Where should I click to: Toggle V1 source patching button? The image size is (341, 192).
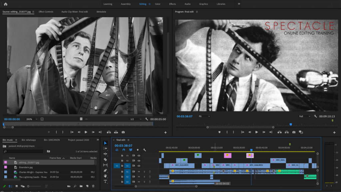pyautogui.click(x=117, y=166)
